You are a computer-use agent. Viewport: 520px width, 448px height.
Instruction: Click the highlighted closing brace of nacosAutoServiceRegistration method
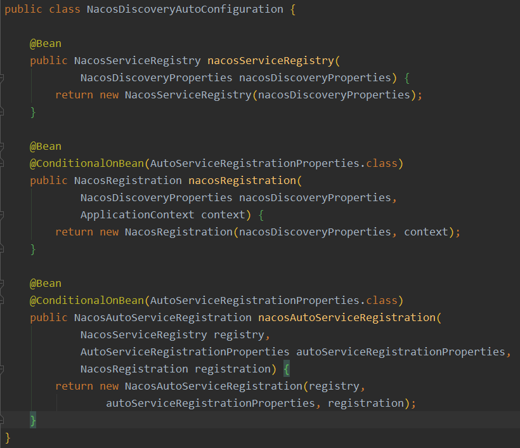click(x=33, y=421)
